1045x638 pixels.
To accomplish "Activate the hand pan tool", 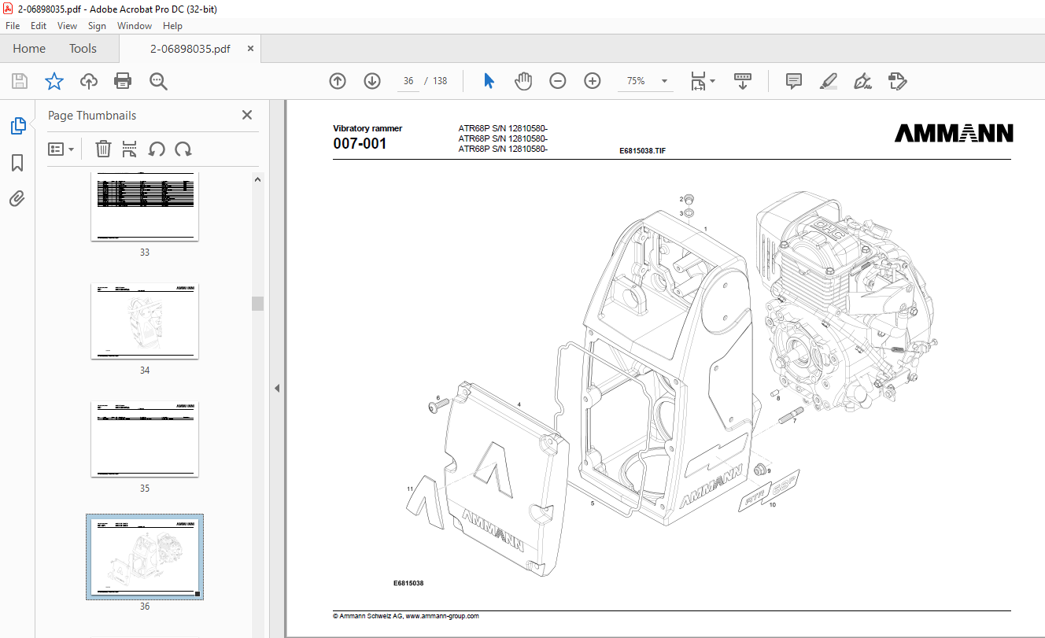I will 523,81.
